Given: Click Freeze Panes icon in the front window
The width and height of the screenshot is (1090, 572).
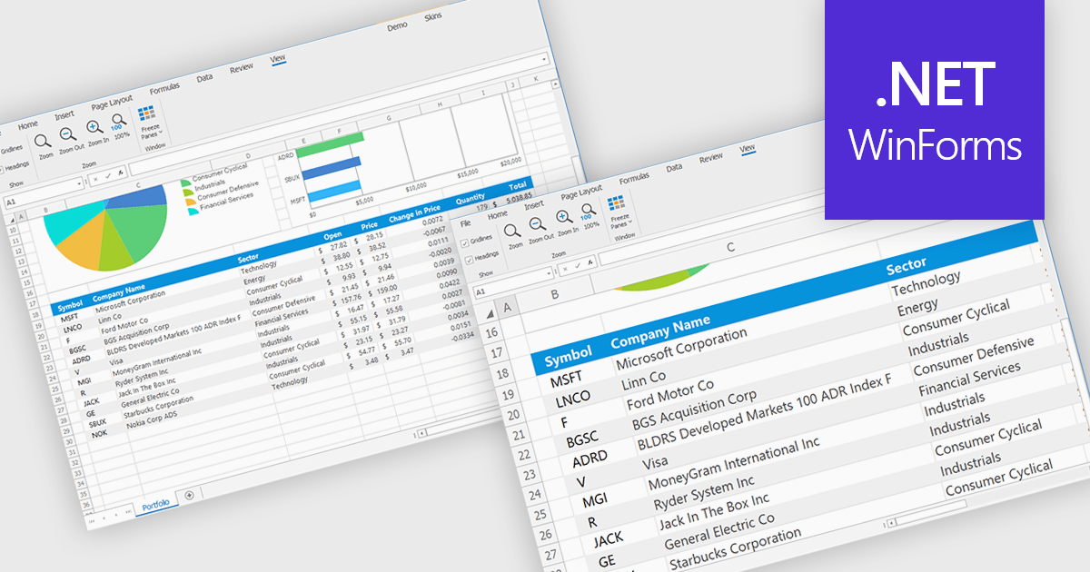Looking at the screenshot, I should click(x=616, y=202).
